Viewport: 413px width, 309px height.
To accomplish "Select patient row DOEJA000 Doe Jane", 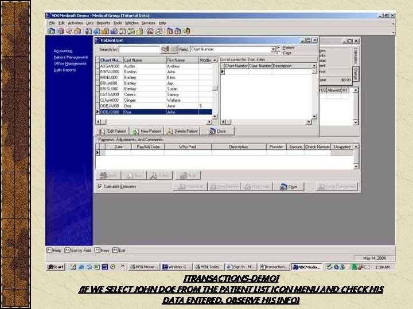I will point(155,106).
